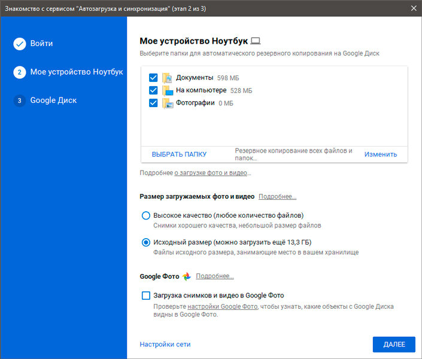Click the ДАЛЕЕ button

[x=394, y=345]
